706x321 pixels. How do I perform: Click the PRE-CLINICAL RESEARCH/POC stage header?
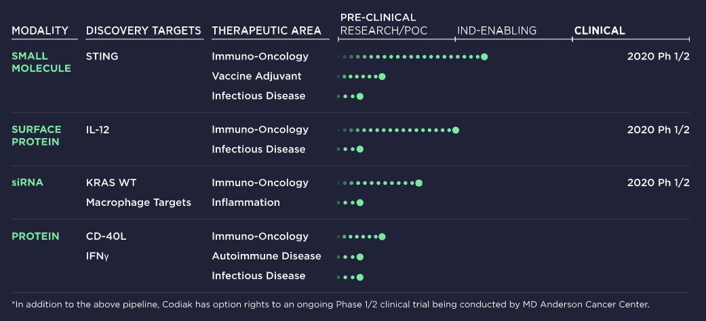pos(384,24)
